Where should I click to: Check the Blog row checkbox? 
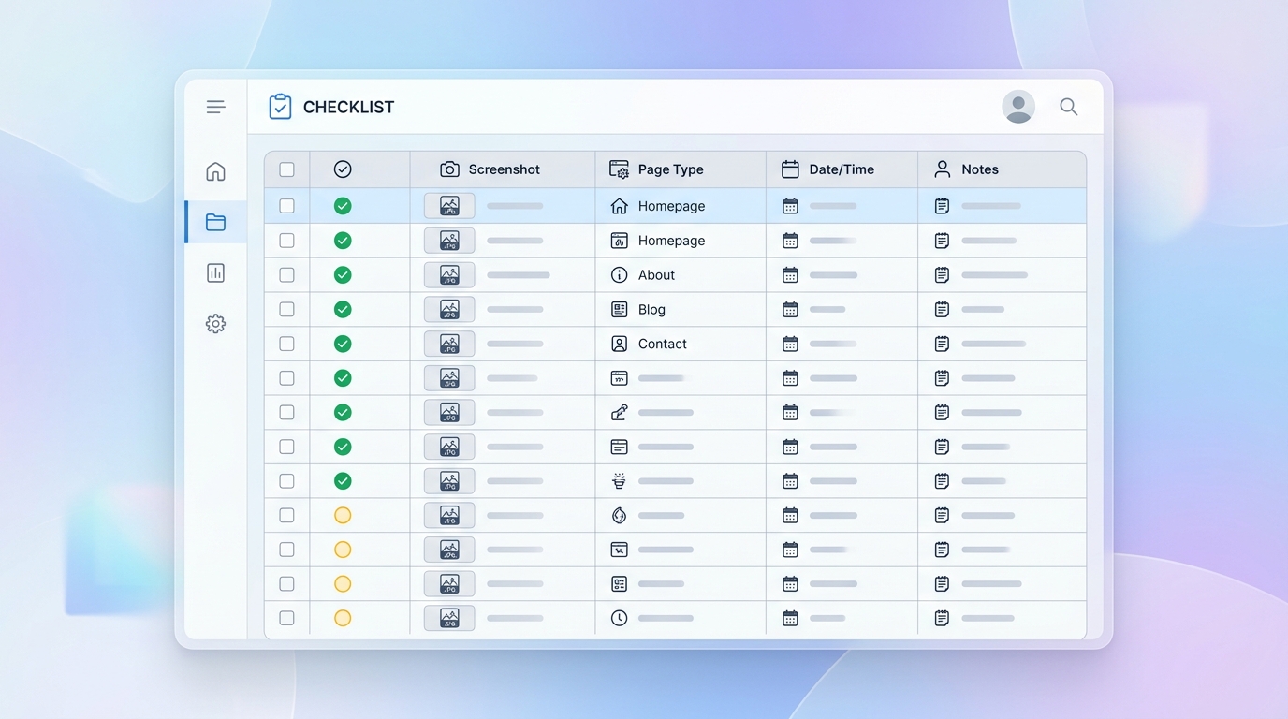pyautogui.click(x=286, y=309)
